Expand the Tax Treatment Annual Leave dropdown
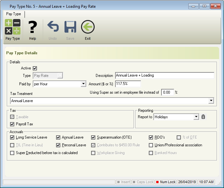Screen dimensions: 224x188 coord(211,101)
